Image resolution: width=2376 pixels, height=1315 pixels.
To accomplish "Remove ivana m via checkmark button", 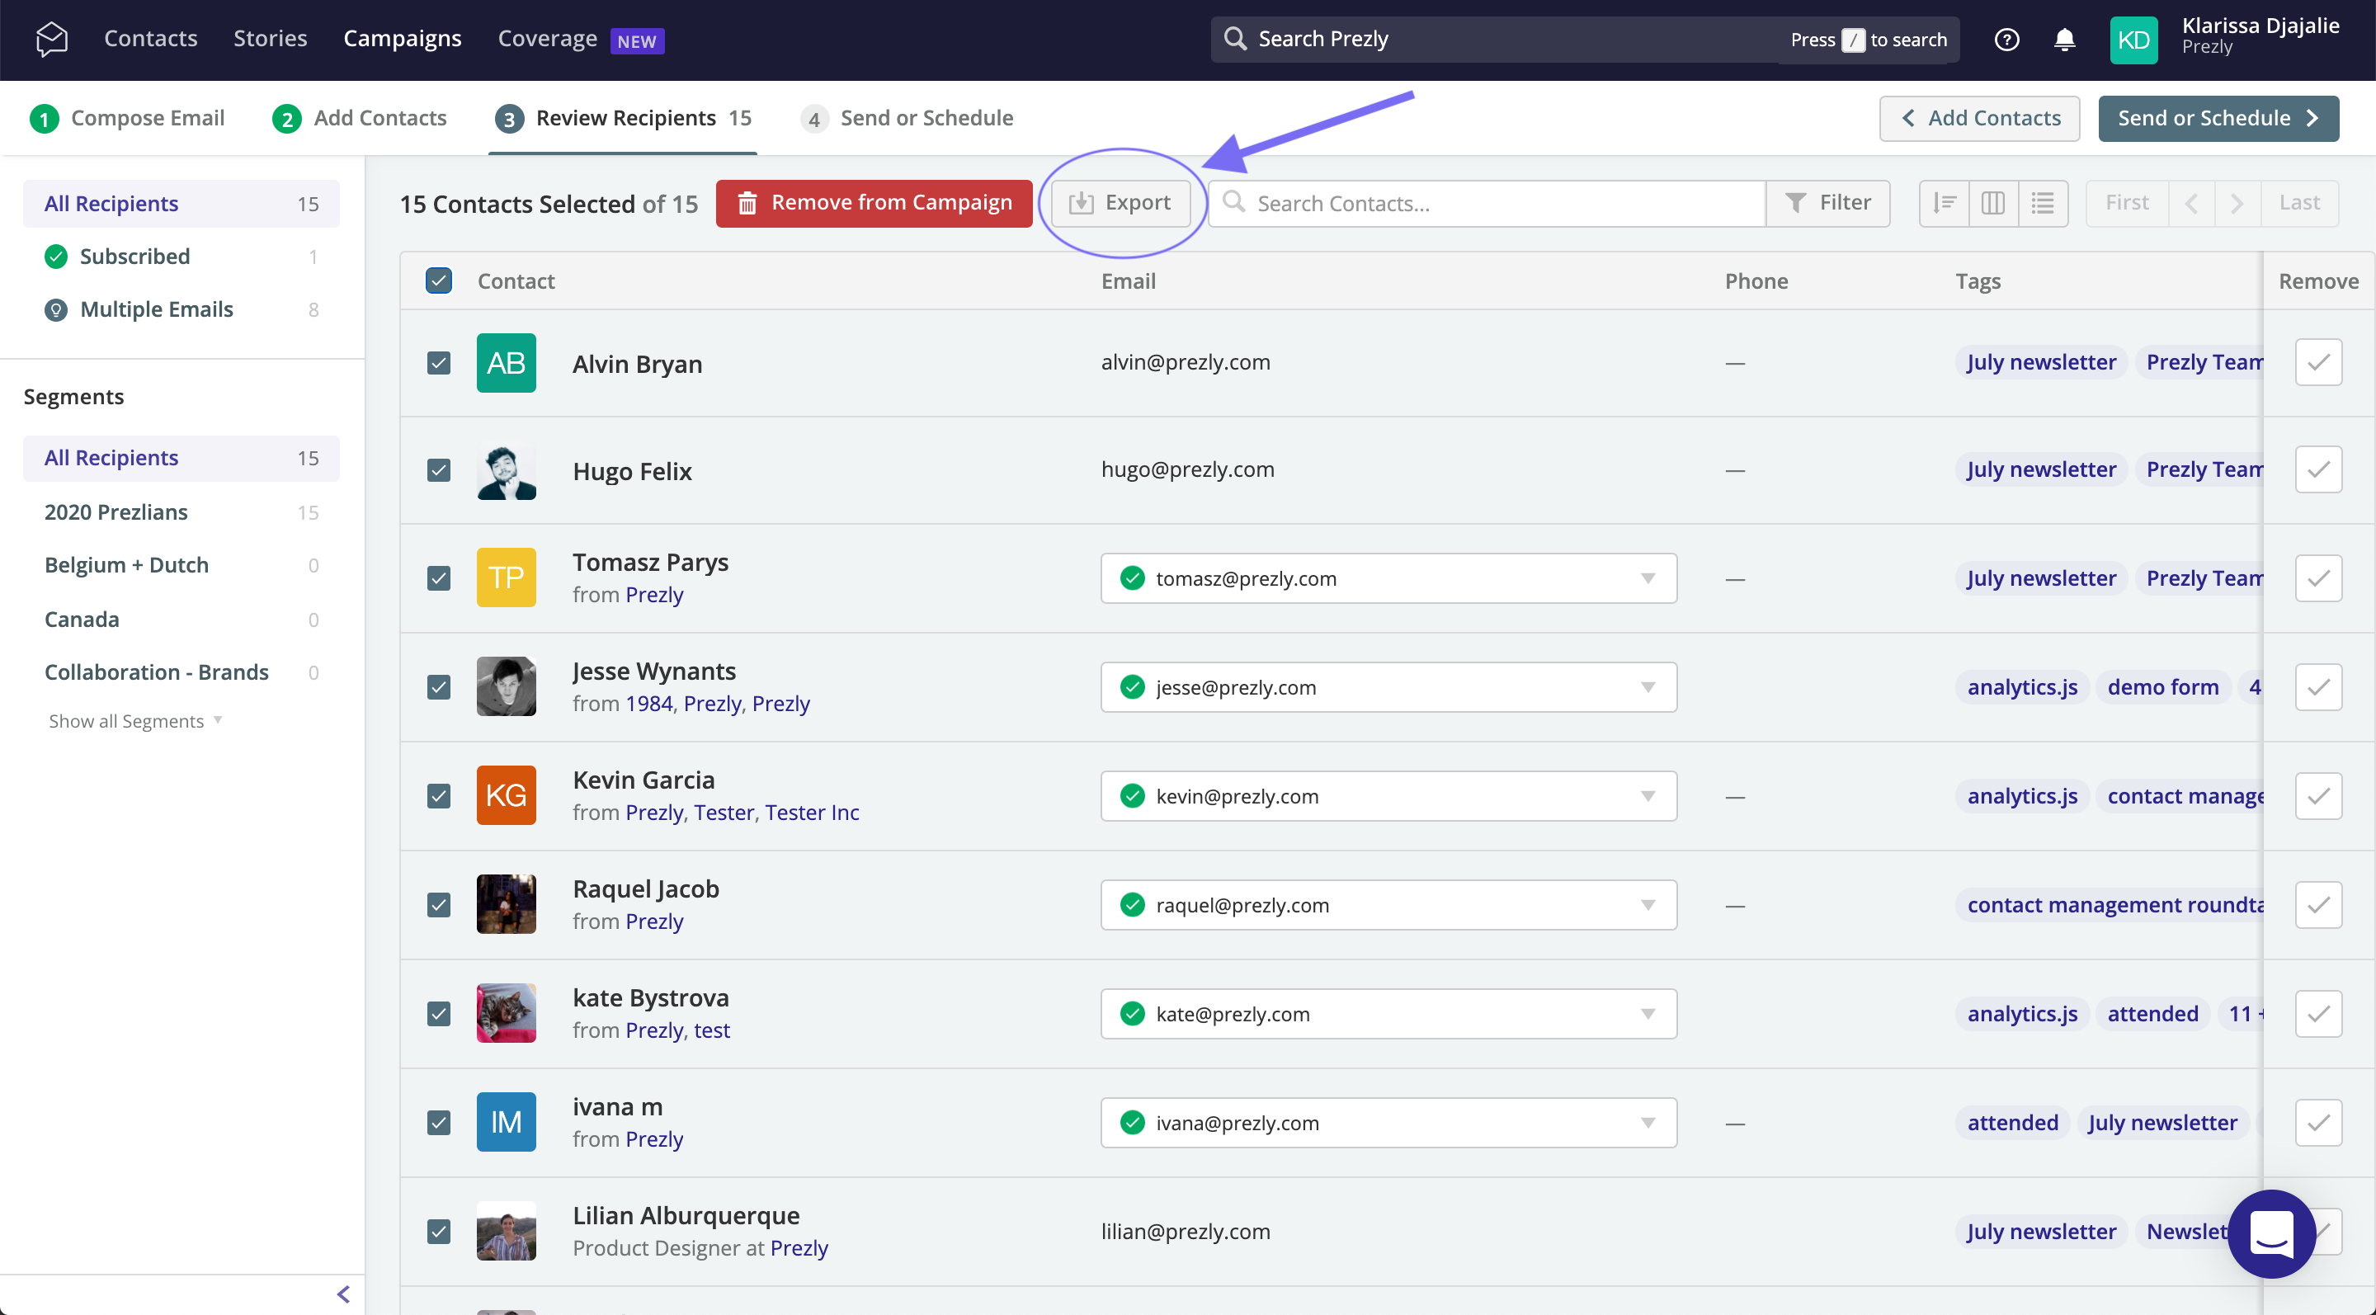I will pyautogui.click(x=2319, y=1122).
